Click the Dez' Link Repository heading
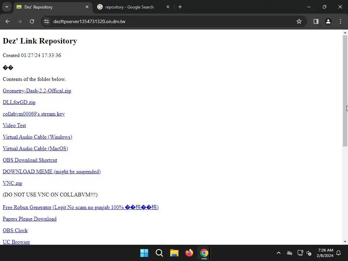 40,41
